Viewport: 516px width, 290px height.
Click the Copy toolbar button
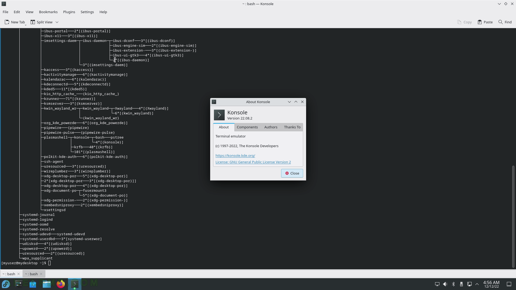click(x=464, y=22)
